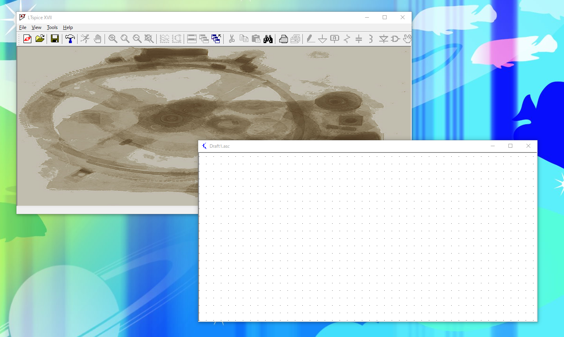Select the Capacitor placement tool
Screen dimensions: 564x337
click(x=359, y=39)
